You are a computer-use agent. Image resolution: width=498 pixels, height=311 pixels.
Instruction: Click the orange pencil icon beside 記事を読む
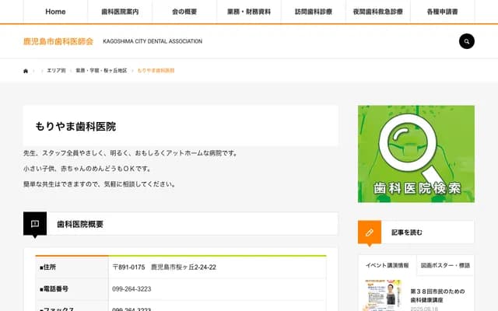(x=370, y=232)
